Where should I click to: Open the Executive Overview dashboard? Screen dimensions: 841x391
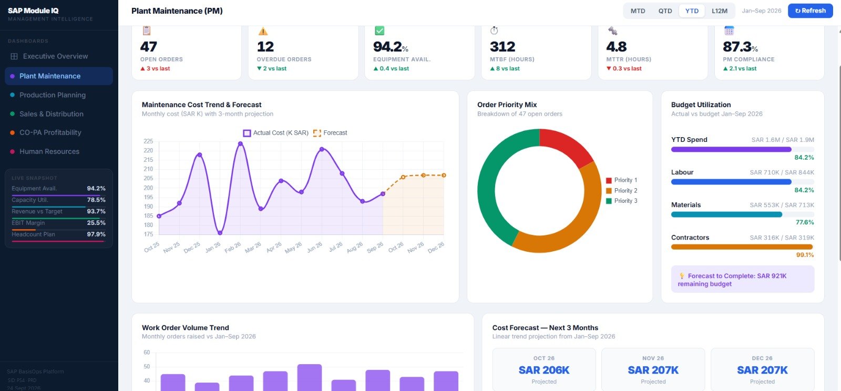pos(59,56)
